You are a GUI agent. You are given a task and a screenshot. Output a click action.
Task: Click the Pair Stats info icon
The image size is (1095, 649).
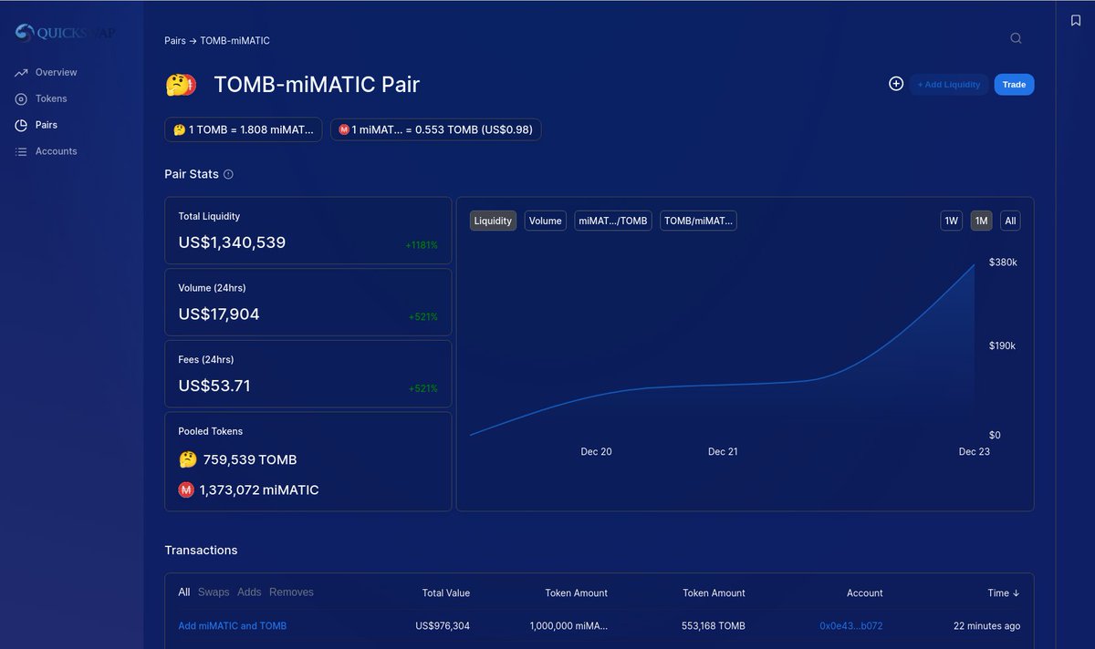[x=228, y=174]
